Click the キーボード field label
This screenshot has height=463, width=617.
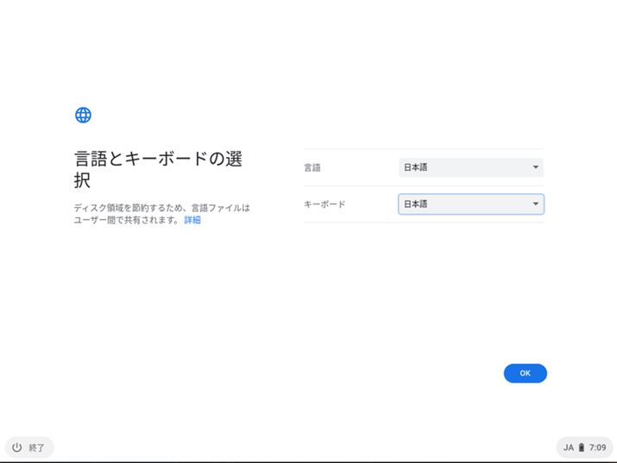pos(324,204)
